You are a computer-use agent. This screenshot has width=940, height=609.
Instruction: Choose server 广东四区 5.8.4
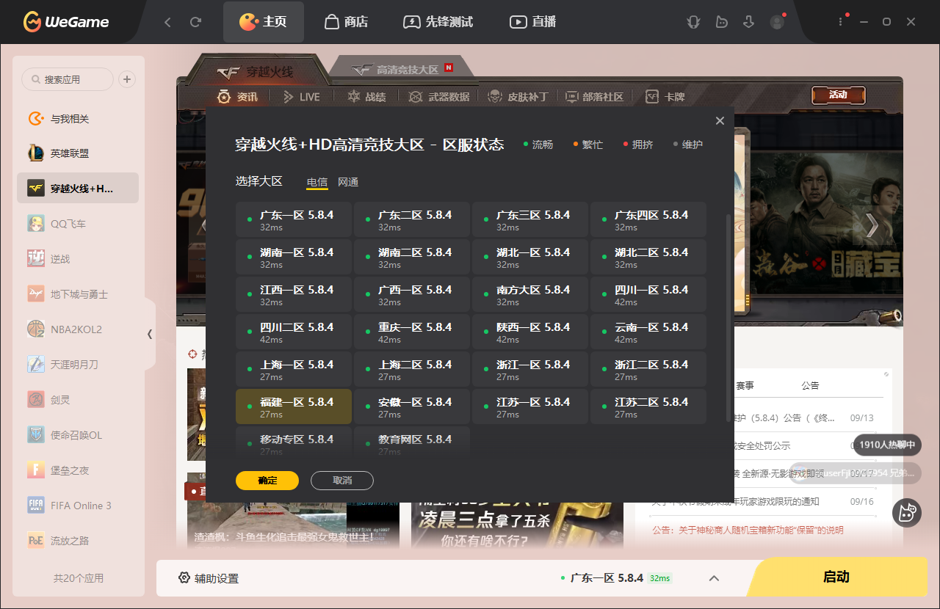[x=648, y=219]
